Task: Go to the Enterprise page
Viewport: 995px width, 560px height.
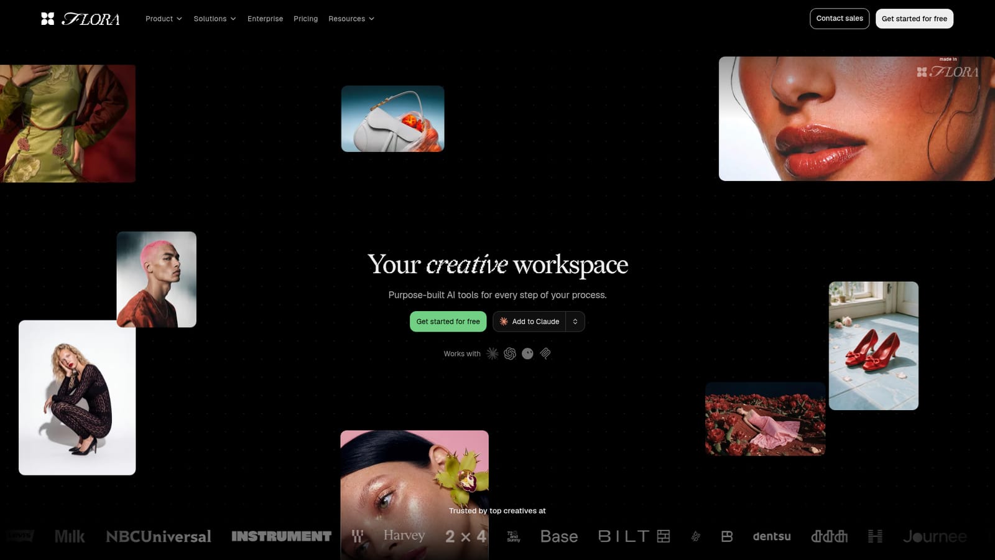Action: [x=265, y=19]
